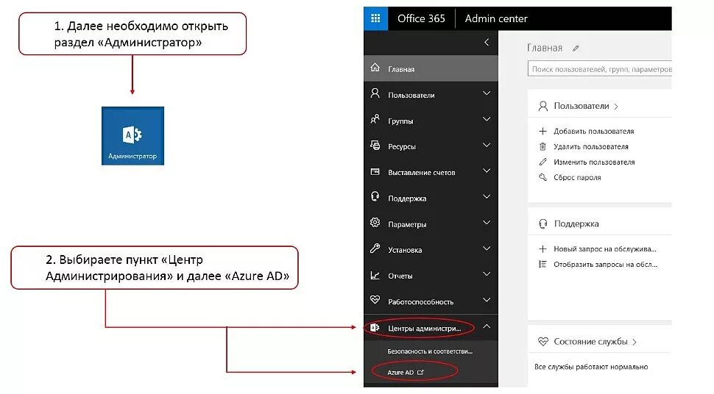The image size is (714, 394).
Task: Open the Пользователи card heading link
Action: pos(586,106)
